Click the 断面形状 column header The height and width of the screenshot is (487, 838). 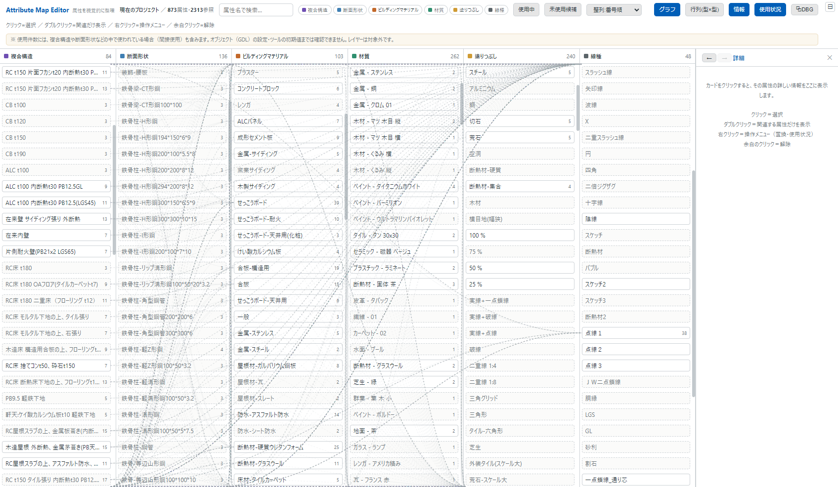tap(174, 56)
